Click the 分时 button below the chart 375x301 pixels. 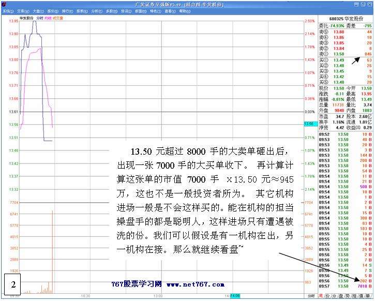pyautogui.click(x=311, y=295)
